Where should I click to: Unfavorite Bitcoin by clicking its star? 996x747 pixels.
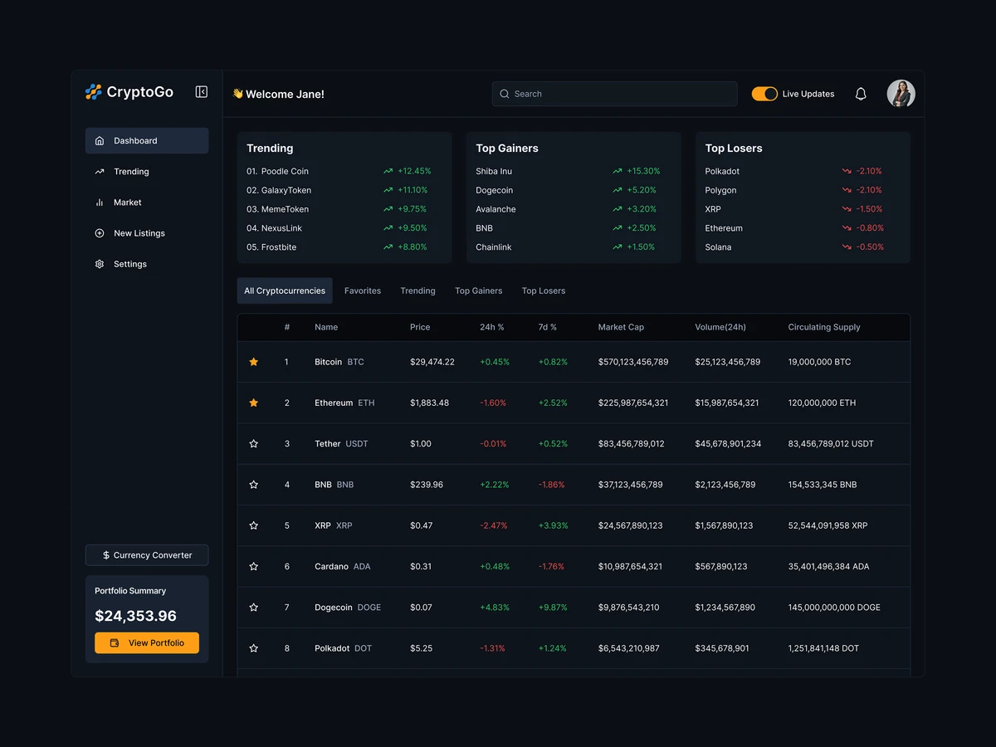click(254, 362)
